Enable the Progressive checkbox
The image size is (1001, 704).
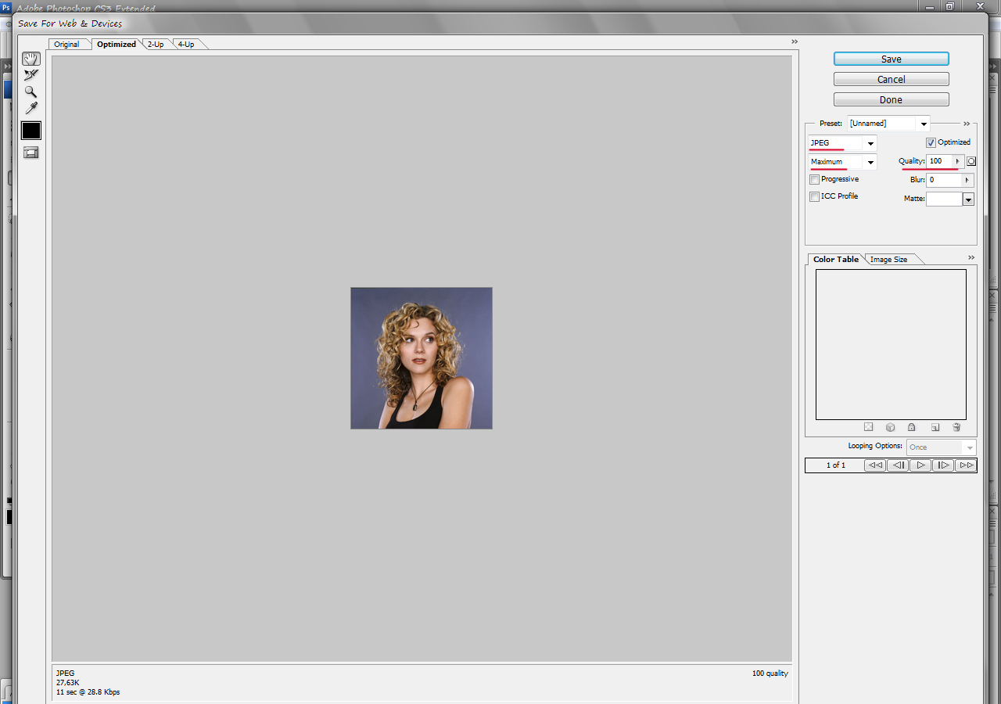pos(815,180)
